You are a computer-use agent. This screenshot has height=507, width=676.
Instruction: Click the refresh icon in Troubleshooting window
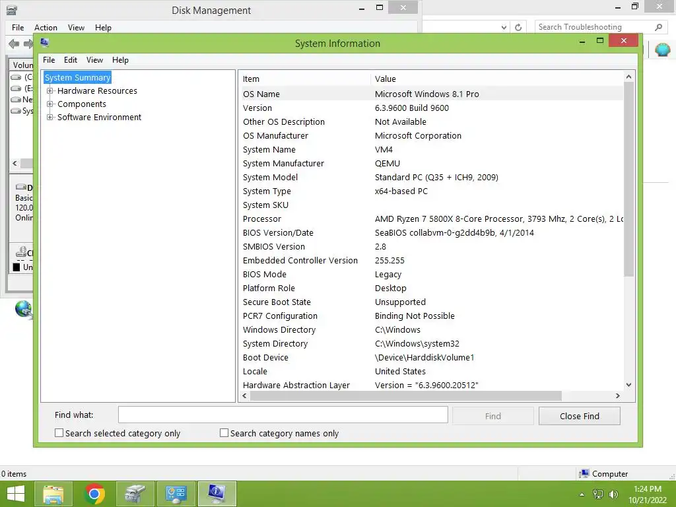click(518, 27)
